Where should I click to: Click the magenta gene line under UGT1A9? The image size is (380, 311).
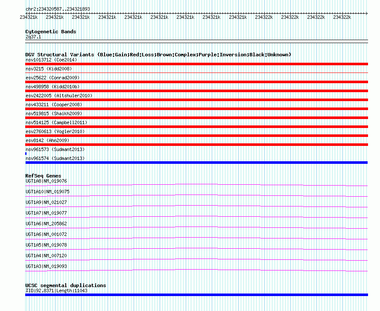point(196,206)
